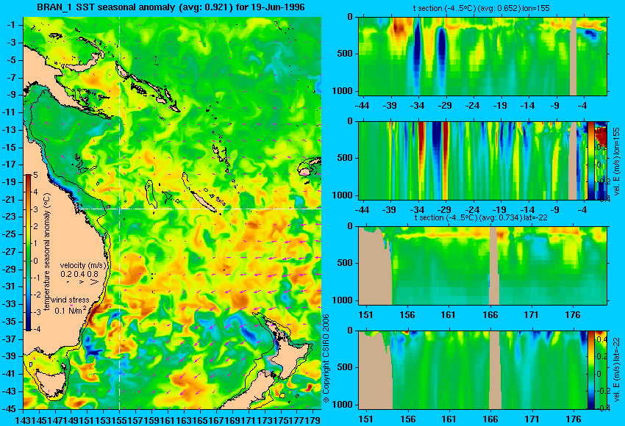Click the New Caledonia island on the map
Viewport: 625px width, 426px height.
[203, 201]
